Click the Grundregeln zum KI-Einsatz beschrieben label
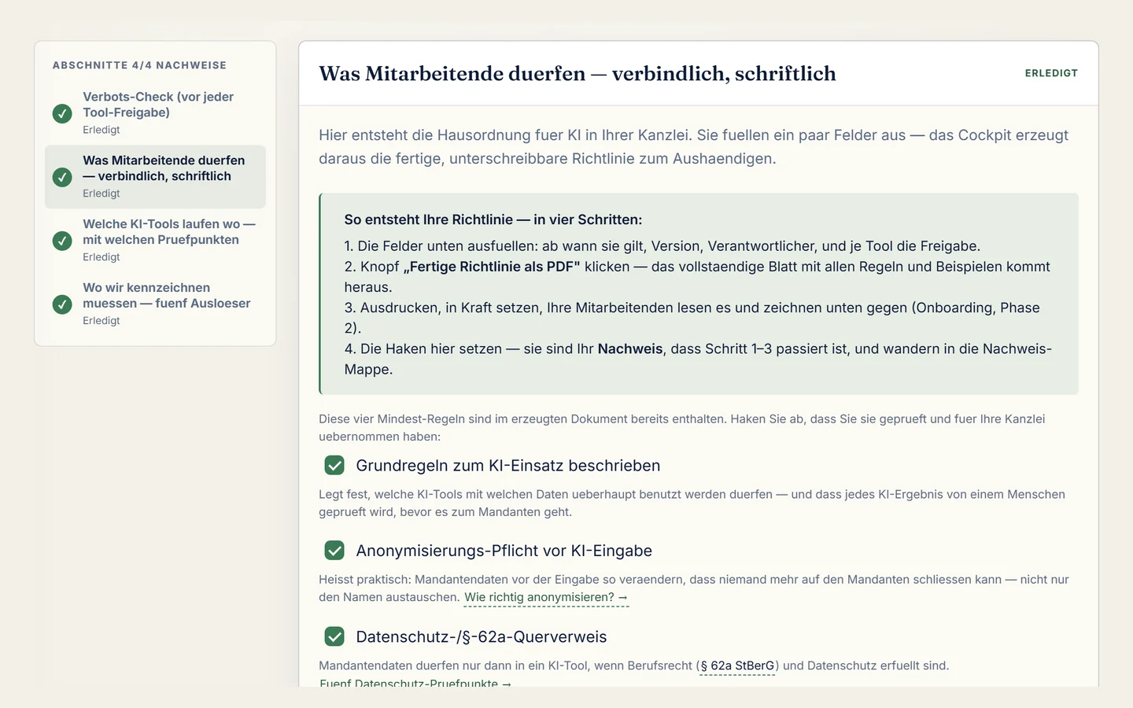The image size is (1133, 708). tap(508, 466)
